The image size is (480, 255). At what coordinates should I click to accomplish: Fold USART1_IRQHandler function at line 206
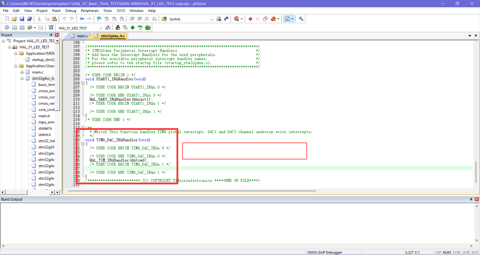tap(83, 83)
